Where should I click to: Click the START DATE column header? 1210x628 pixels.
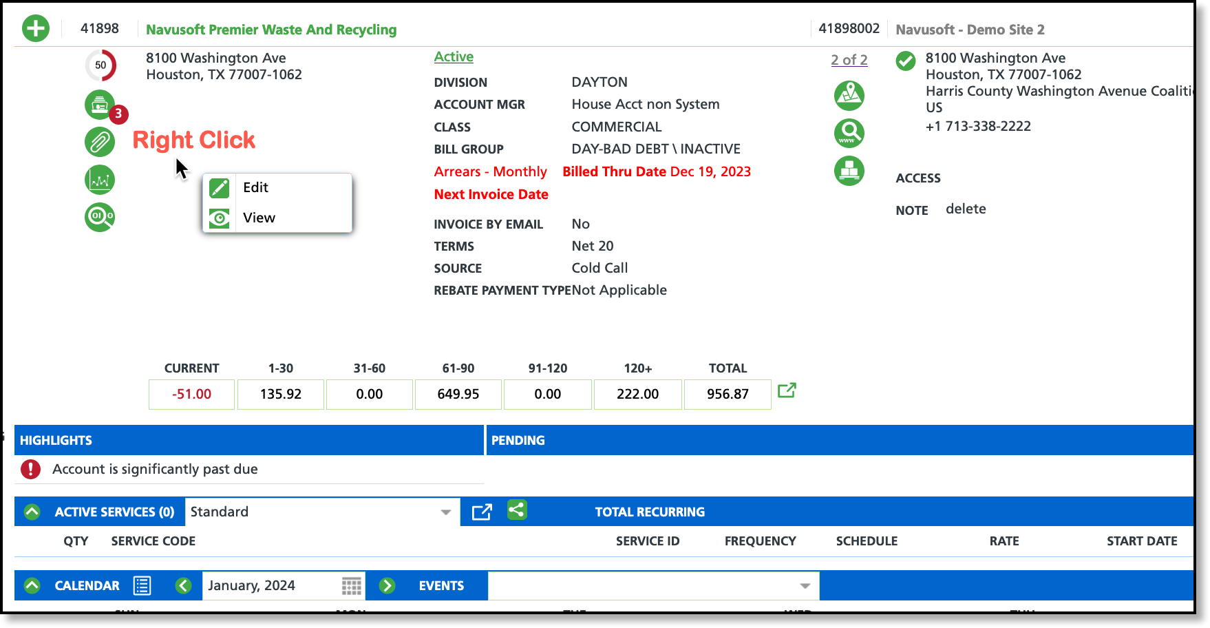click(1142, 541)
